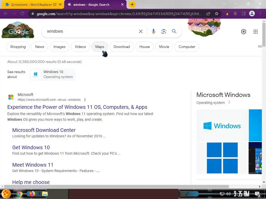
Task: Switch to Images results
Action: pyautogui.click(x=59, y=47)
